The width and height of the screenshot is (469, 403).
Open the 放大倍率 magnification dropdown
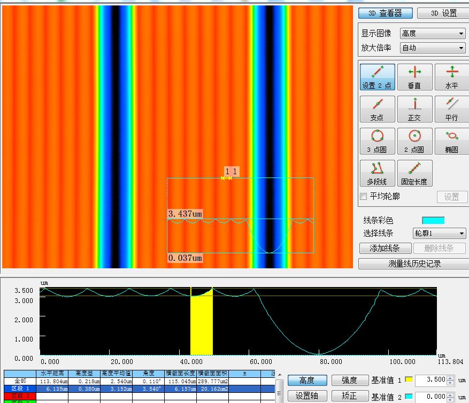(433, 48)
